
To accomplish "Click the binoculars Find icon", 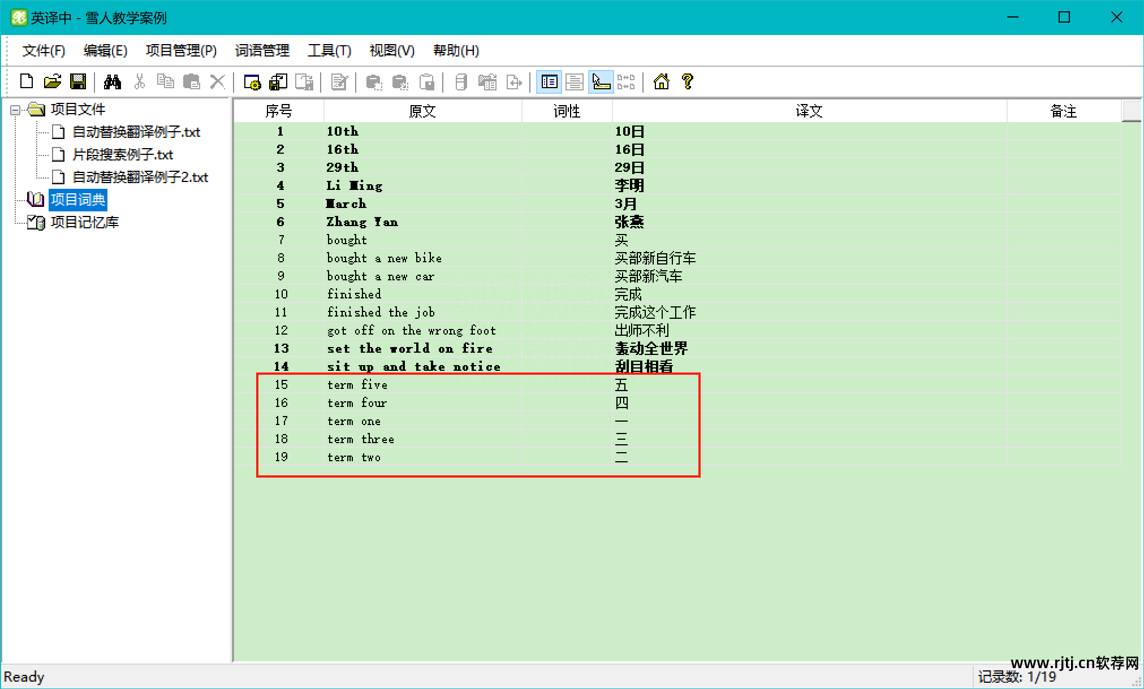I will (x=113, y=82).
